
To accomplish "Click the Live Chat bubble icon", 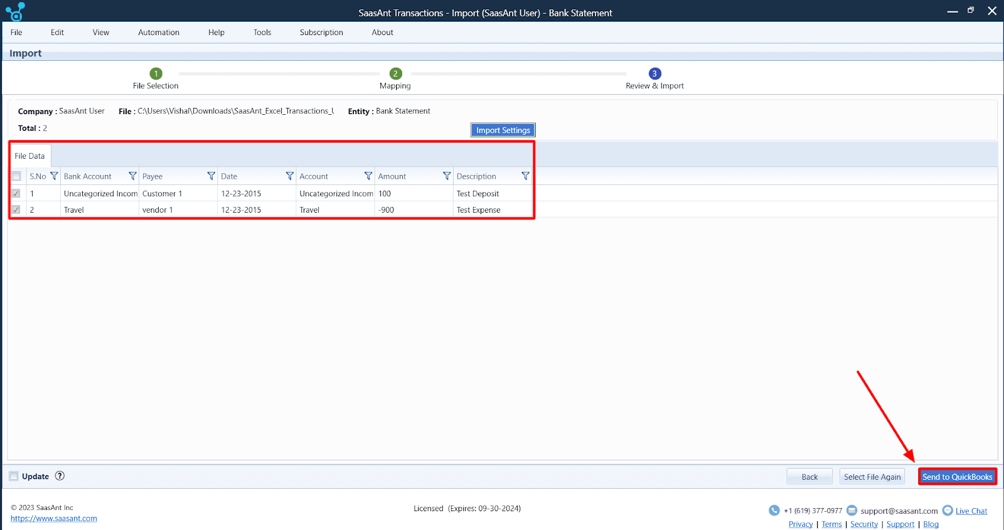I will [x=948, y=511].
